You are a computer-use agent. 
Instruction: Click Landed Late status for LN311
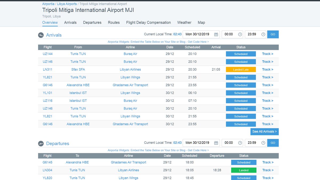[x=241, y=70]
